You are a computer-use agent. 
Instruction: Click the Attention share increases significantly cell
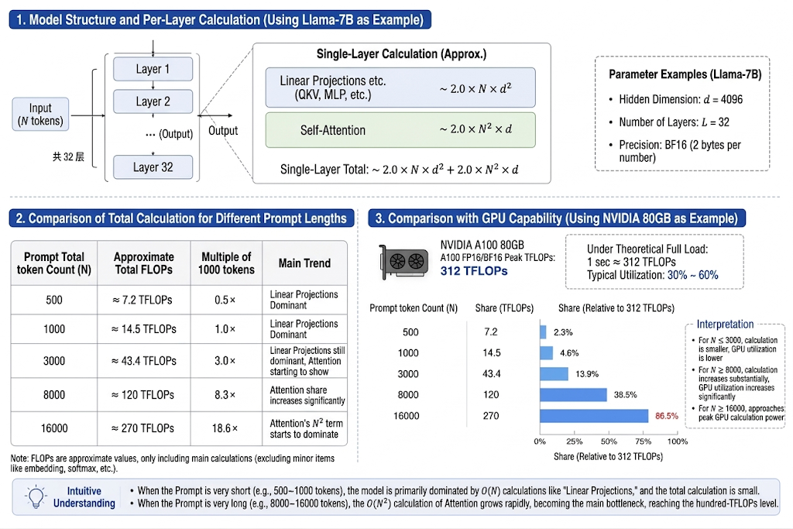click(x=305, y=394)
